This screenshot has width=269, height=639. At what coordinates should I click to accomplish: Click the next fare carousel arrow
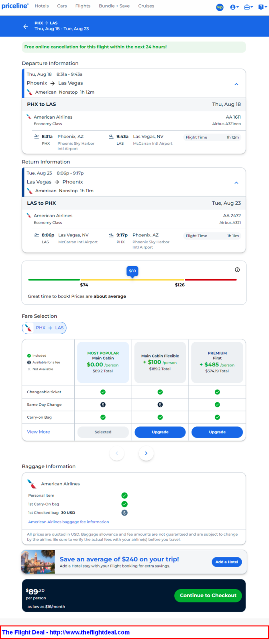(x=146, y=453)
